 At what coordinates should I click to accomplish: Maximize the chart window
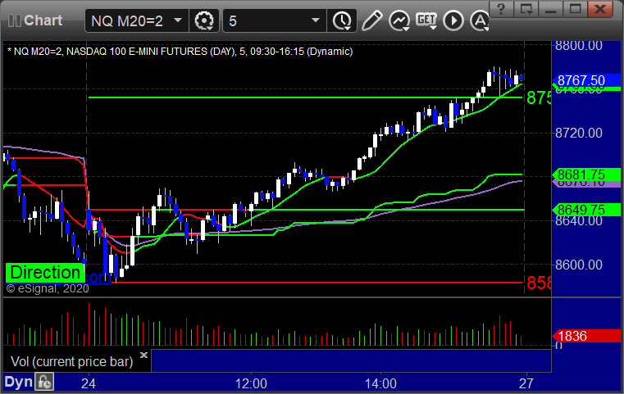click(575, 9)
